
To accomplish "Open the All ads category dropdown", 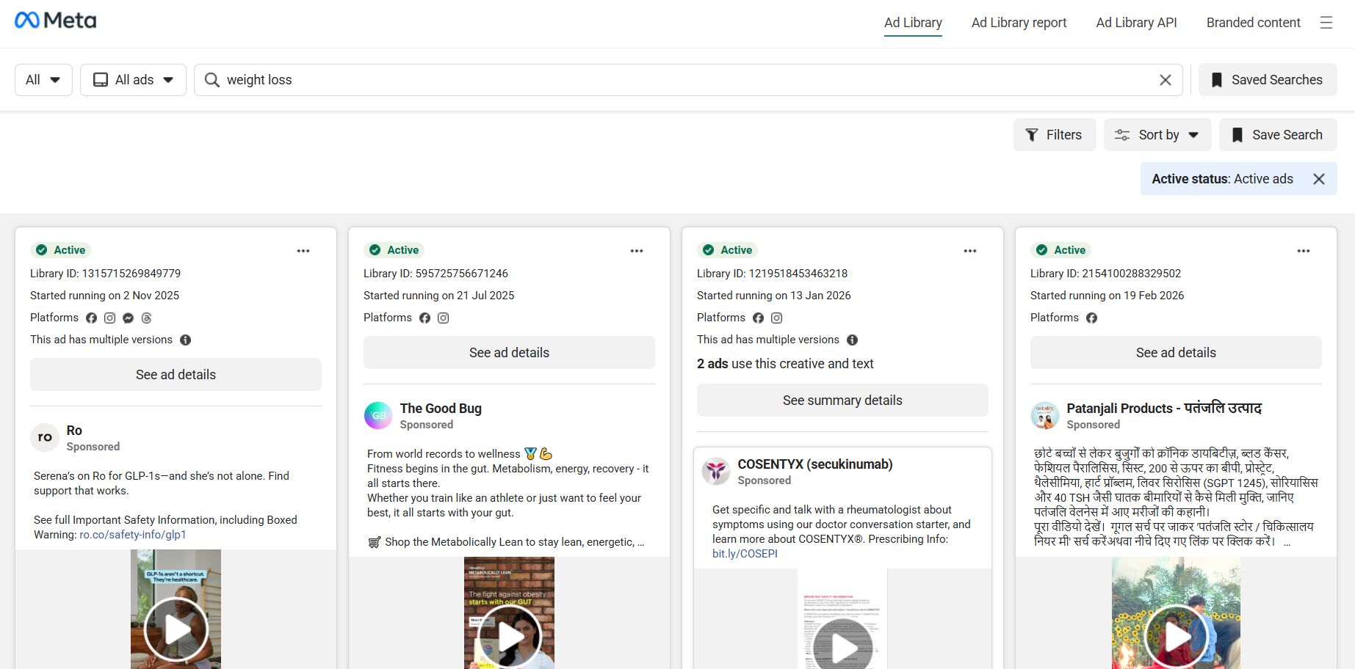I will point(133,80).
